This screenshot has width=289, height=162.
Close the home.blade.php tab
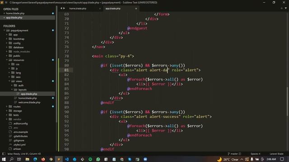(100, 9)
